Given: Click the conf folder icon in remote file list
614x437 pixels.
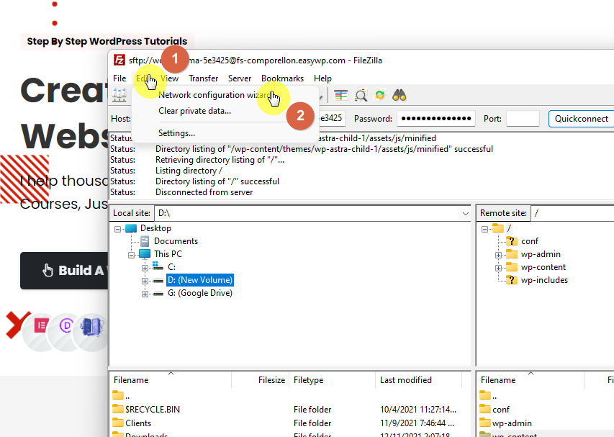Looking at the screenshot, I should pos(484,409).
